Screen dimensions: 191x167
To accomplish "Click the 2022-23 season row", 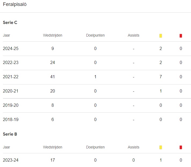I will tap(11, 63).
